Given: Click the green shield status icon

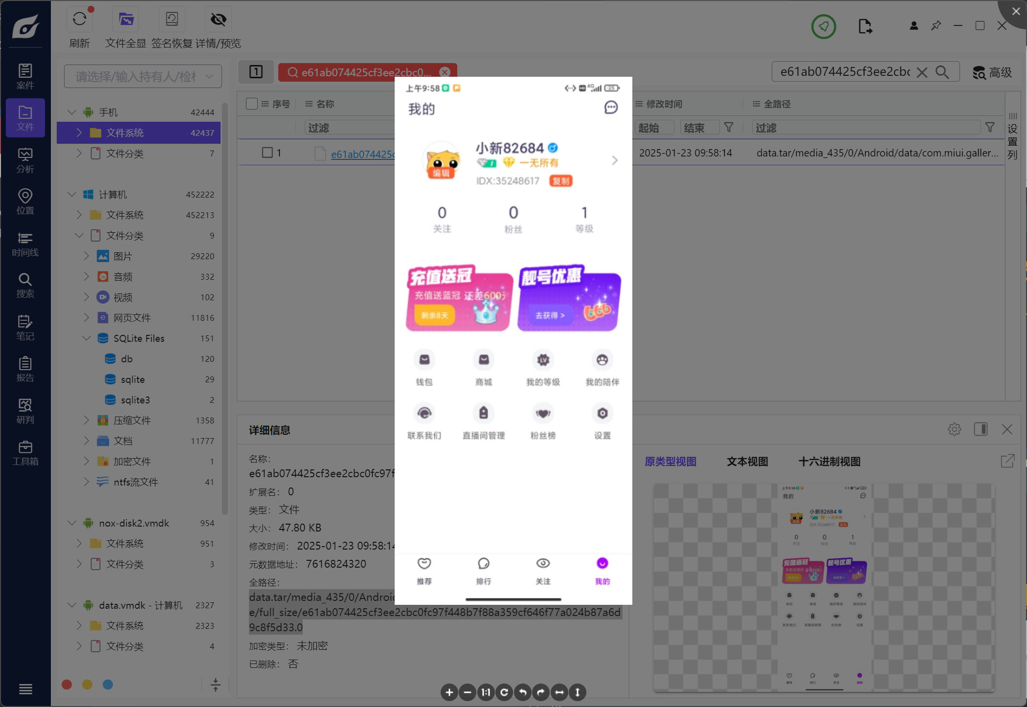Looking at the screenshot, I should tap(824, 26).
